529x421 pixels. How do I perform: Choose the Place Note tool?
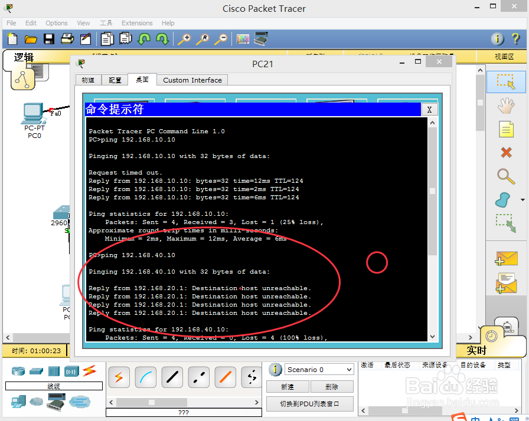pos(506,129)
